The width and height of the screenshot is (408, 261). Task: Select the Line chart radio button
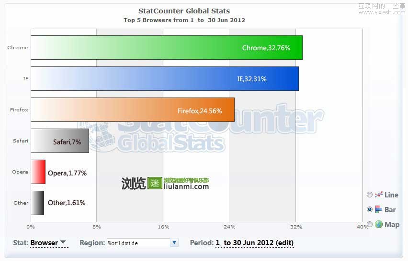(369, 195)
